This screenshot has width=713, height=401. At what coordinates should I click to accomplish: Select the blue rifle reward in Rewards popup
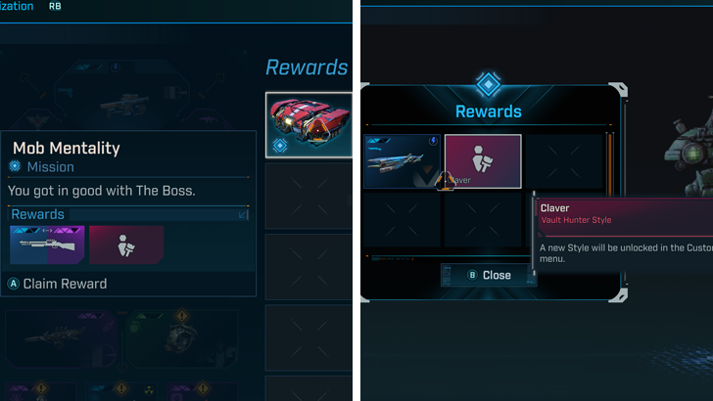tap(402, 161)
